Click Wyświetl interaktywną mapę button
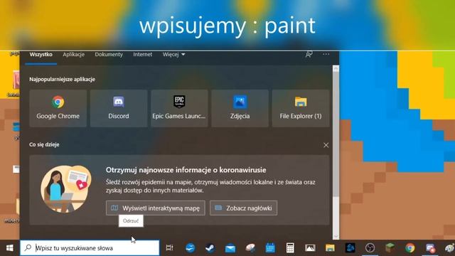The height and width of the screenshot is (256, 455). 156,208
